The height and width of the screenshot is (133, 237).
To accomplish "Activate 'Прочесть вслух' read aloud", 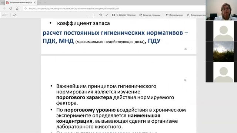I will pyautogui.click(x=174, y=15).
